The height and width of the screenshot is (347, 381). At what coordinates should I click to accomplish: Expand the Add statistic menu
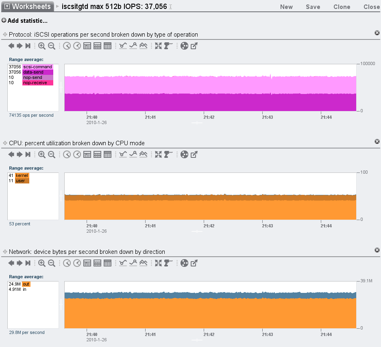24,21
